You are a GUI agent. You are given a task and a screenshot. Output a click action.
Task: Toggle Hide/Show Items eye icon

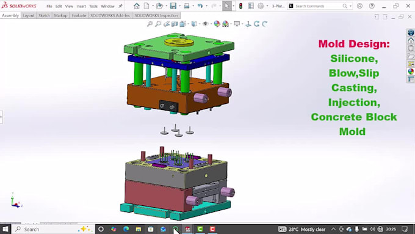[205, 24]
